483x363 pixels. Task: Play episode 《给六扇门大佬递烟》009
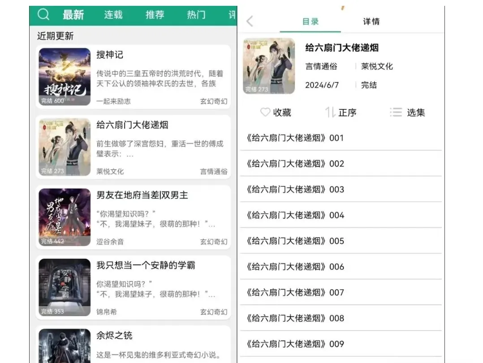pos(341,344)
